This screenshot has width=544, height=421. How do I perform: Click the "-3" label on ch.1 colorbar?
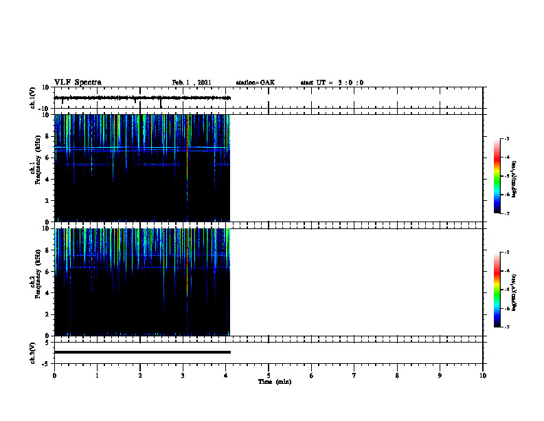point(507,138)
